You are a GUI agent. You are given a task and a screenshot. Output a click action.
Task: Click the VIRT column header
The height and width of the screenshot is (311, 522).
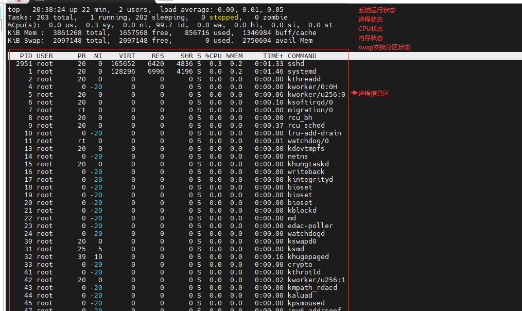click(x=127, y=56)
